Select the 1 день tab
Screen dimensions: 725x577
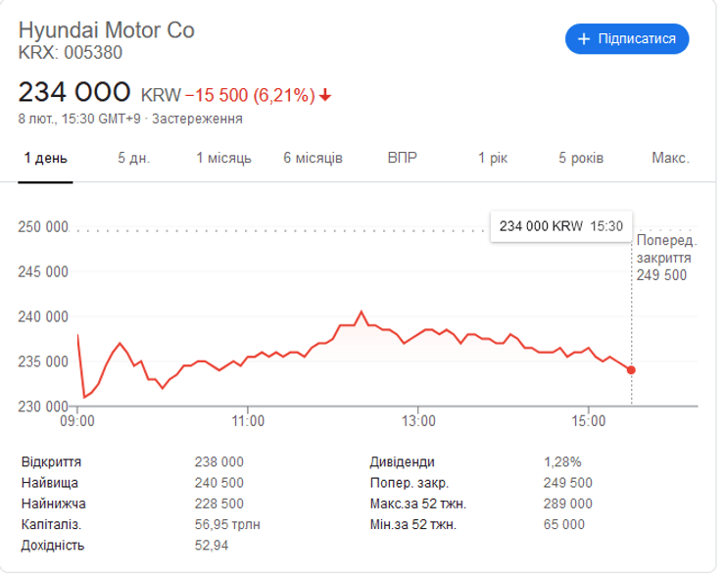pos(45,158)
